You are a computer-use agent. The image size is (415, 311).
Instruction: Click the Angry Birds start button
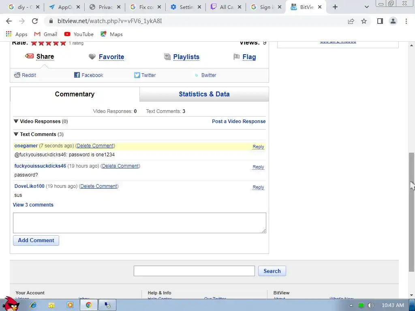pyautogui.click(x=11, y=304)
